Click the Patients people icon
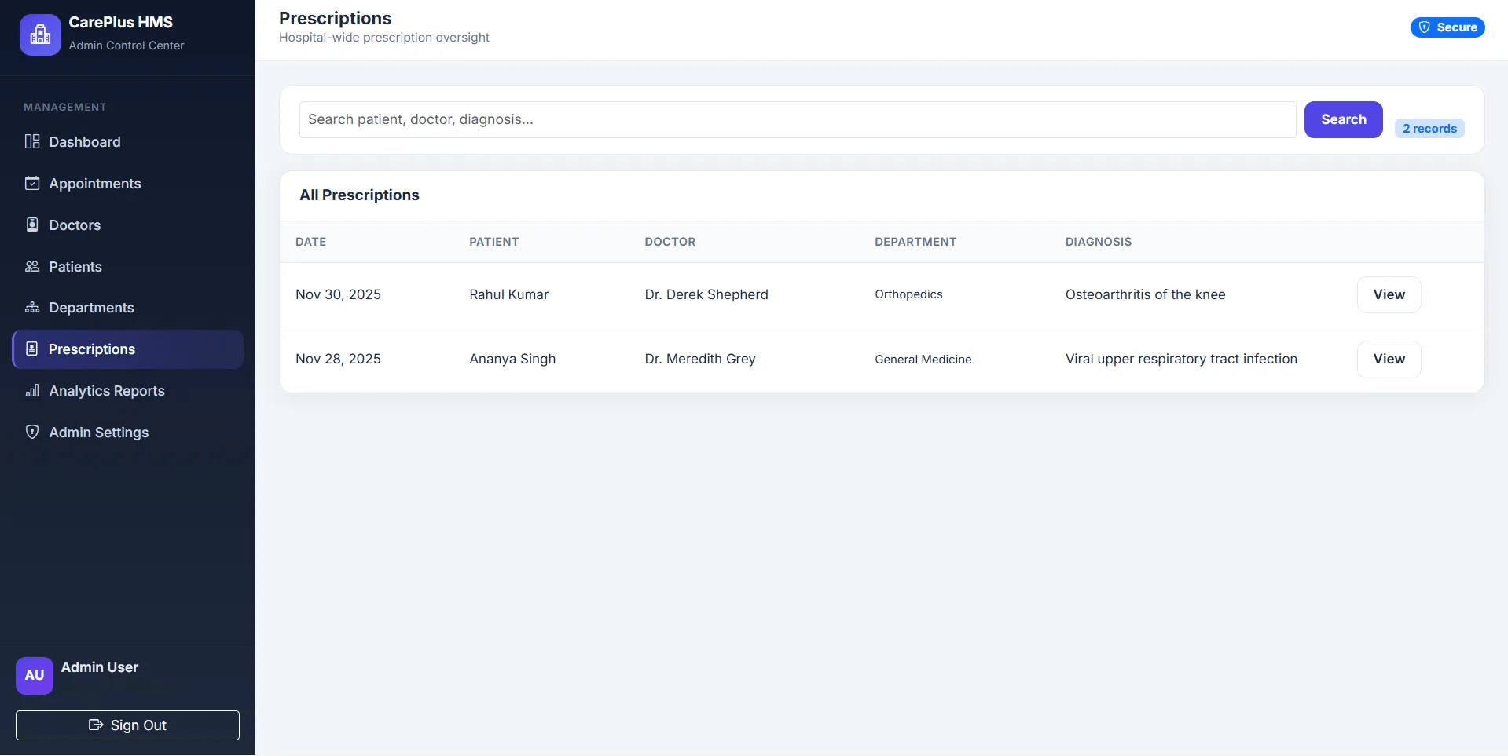The width and height of the screenshot is (1508, 756). (32, 266)
